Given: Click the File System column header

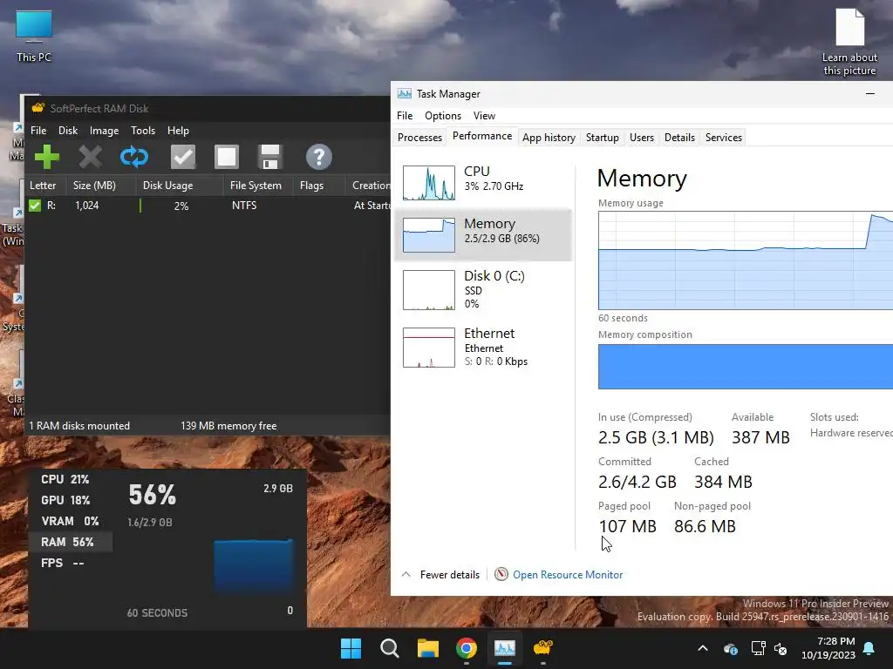Looking at the screenshot, I should pos(258,186).
